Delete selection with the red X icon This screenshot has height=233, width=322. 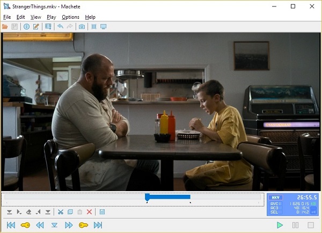point(89,212)
